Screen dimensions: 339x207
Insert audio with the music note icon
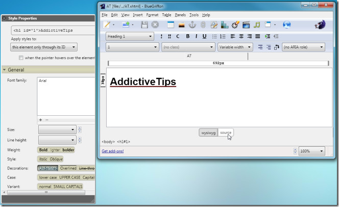[x=257, y=25]
